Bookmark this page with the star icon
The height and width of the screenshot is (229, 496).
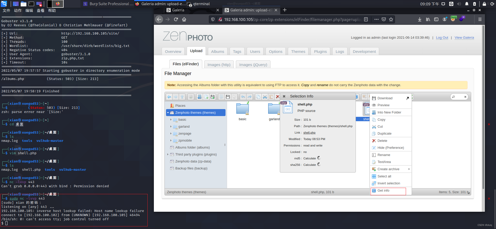391,19
